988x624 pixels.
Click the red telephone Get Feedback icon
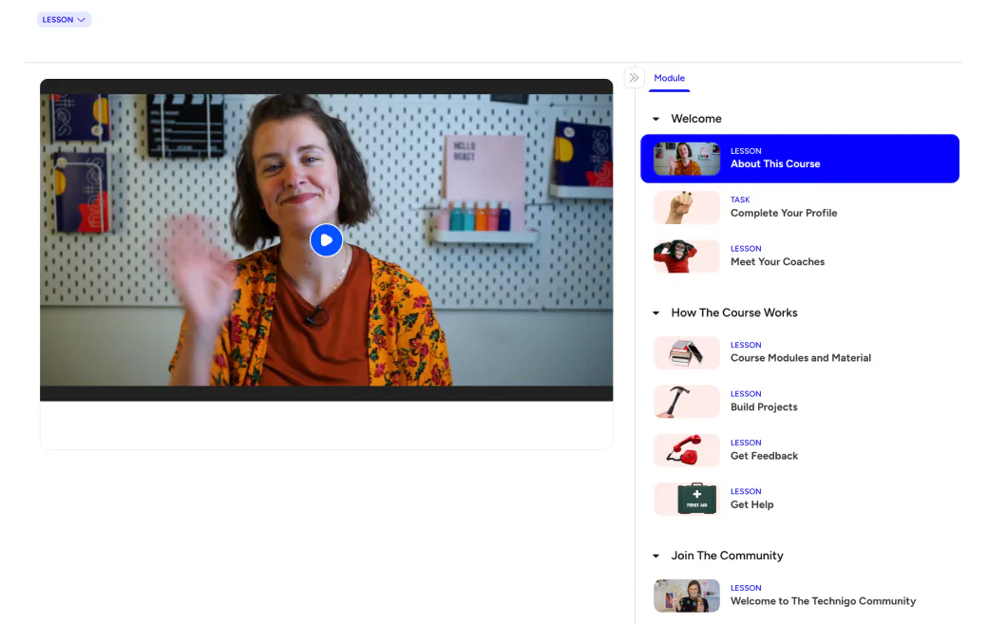click(x=686, y=450)
